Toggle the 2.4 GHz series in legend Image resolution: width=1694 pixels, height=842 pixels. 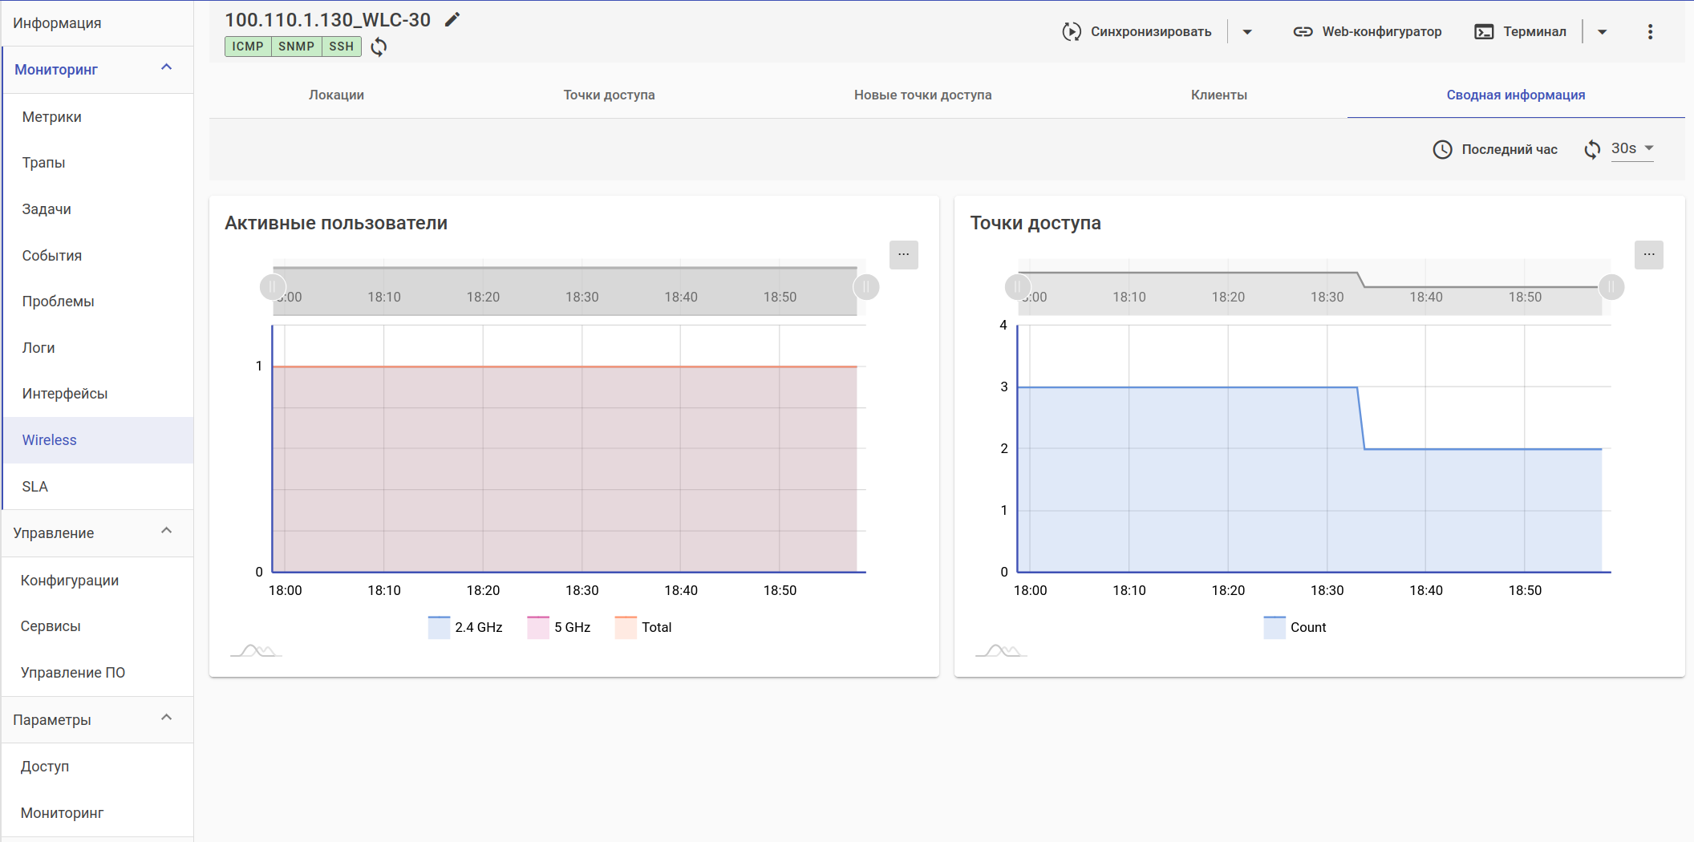pyautogui.click(x=466, y=627)
